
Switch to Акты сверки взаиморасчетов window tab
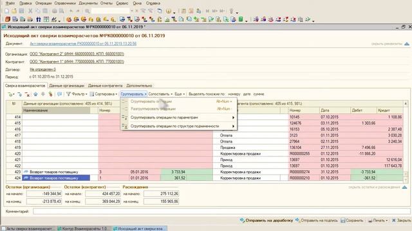pos(28,228)
